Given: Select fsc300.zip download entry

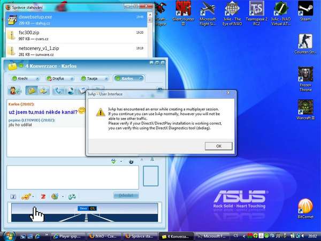Looking at the screenshot, I should point(76,35).
